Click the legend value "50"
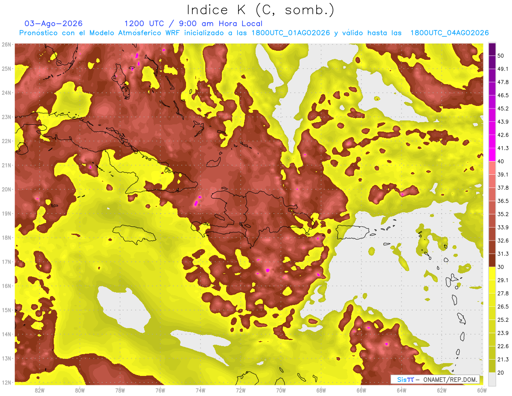This screenshot has height=396, width=512. click(x=501, y=55)
